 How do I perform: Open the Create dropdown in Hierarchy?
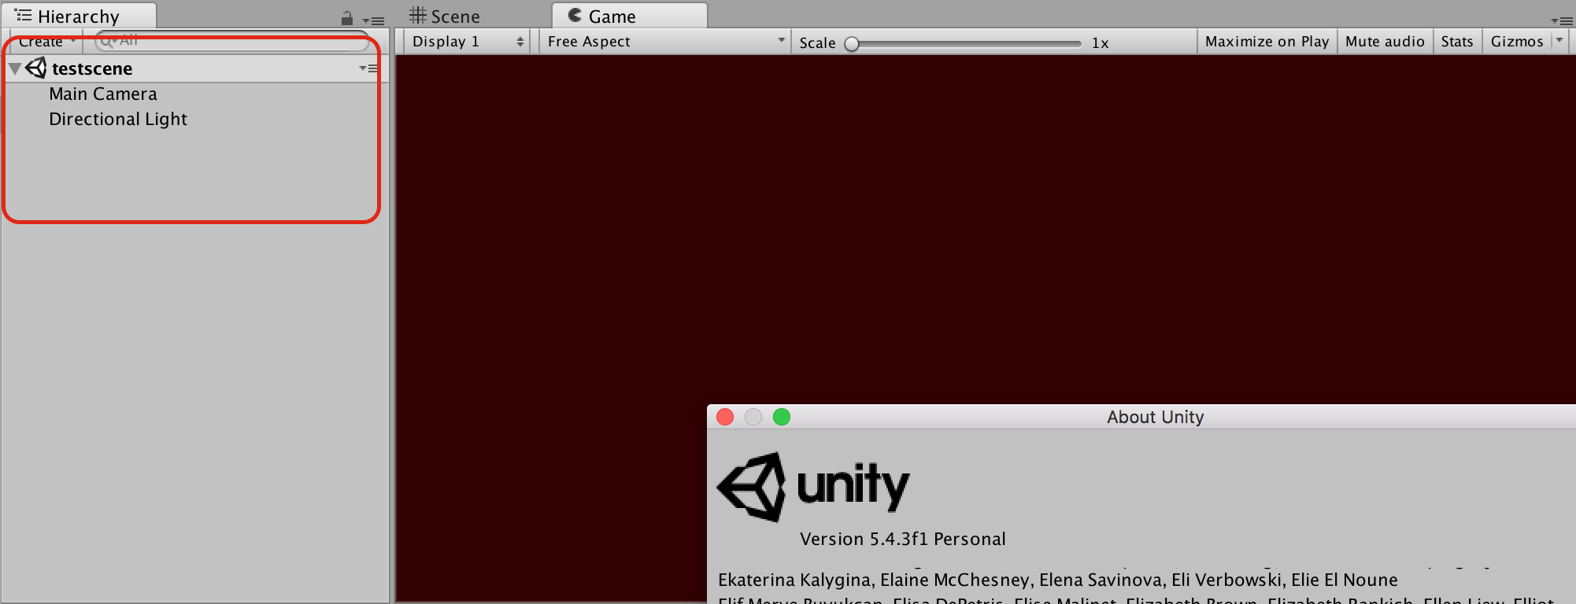tap(47, 41)
